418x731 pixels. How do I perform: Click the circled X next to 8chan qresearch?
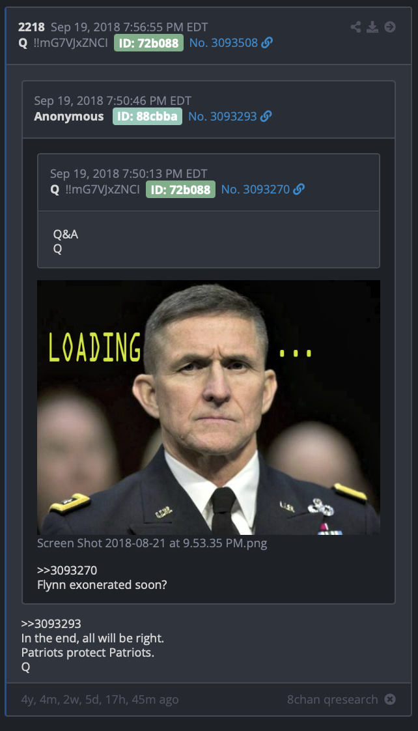390,699
